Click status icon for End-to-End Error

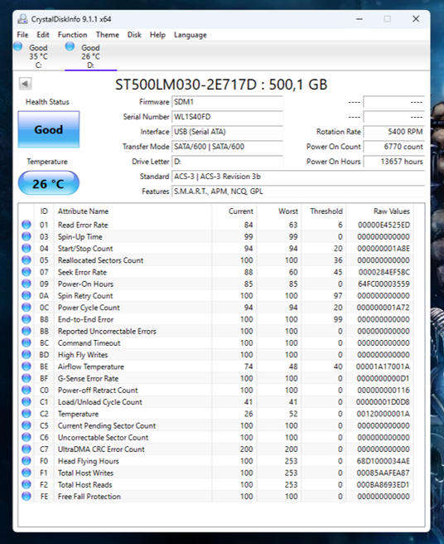[27, 318]
